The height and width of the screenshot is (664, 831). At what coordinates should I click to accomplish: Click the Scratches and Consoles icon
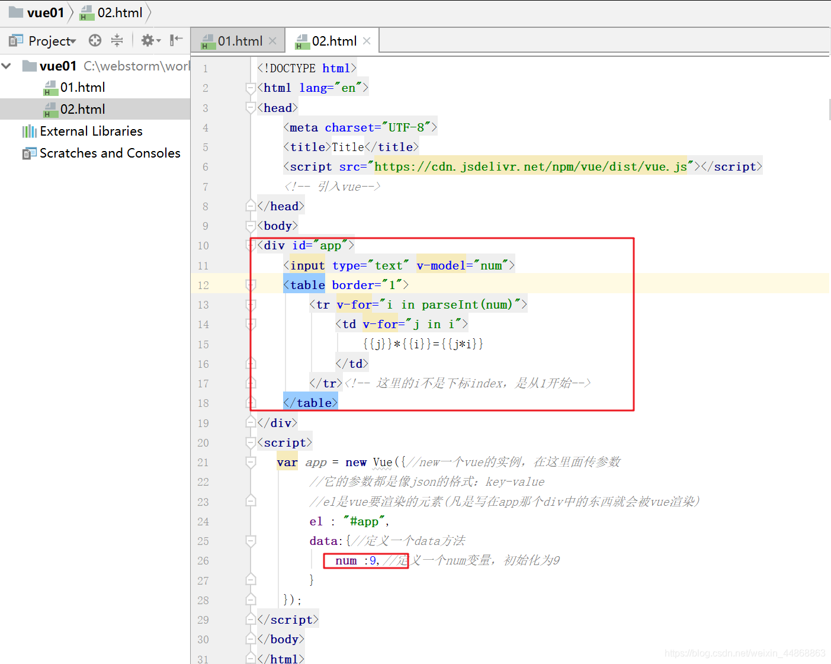pos(30,153)
